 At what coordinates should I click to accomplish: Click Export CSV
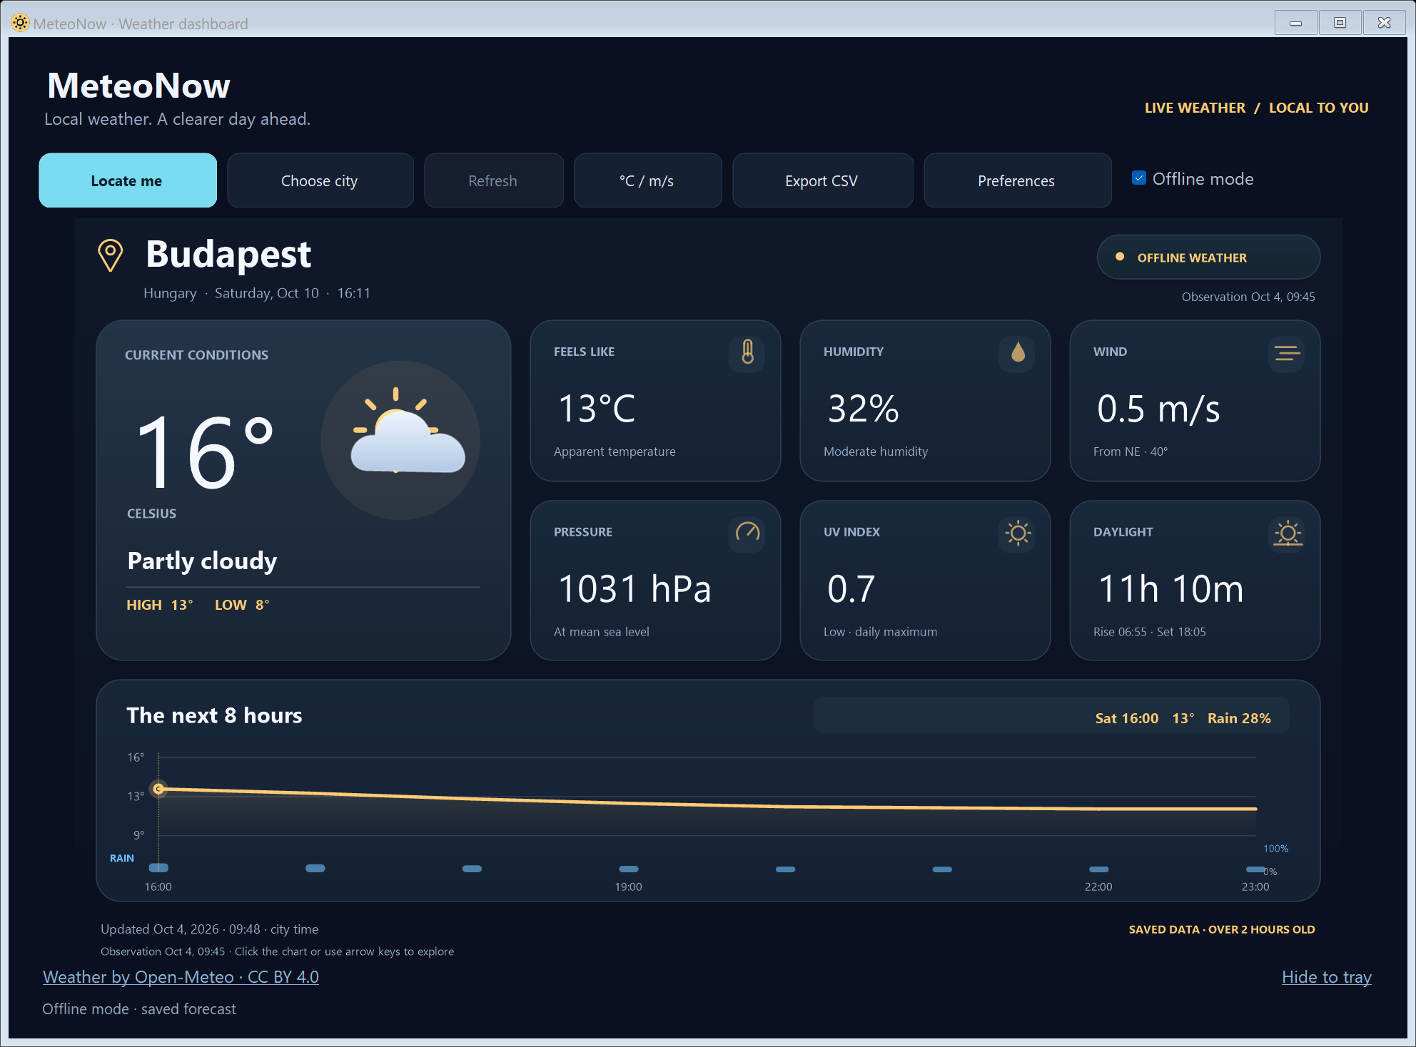[822, 180]
